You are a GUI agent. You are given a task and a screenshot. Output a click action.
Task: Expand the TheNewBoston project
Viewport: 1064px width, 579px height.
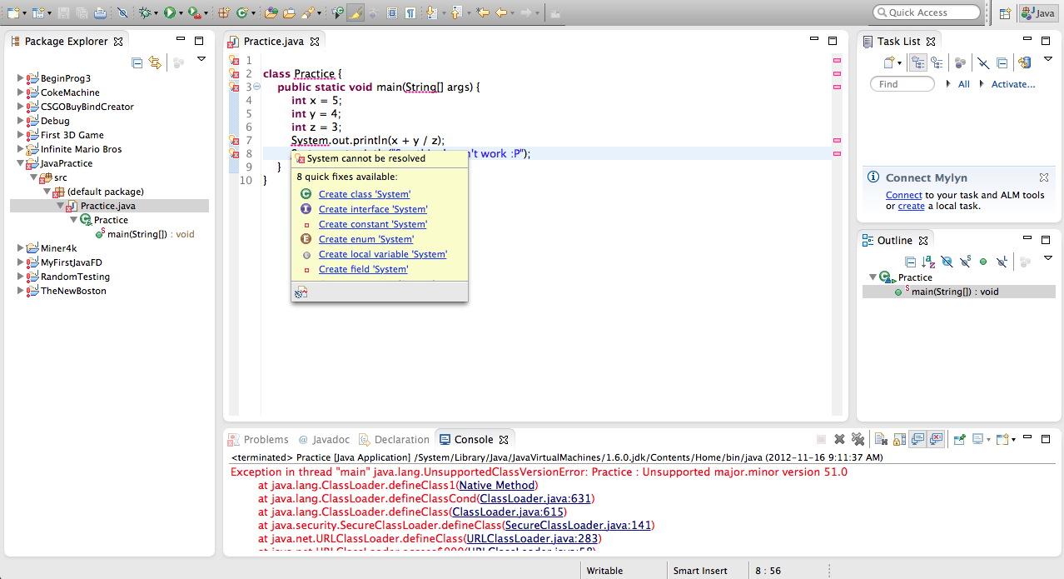point(20,291)
